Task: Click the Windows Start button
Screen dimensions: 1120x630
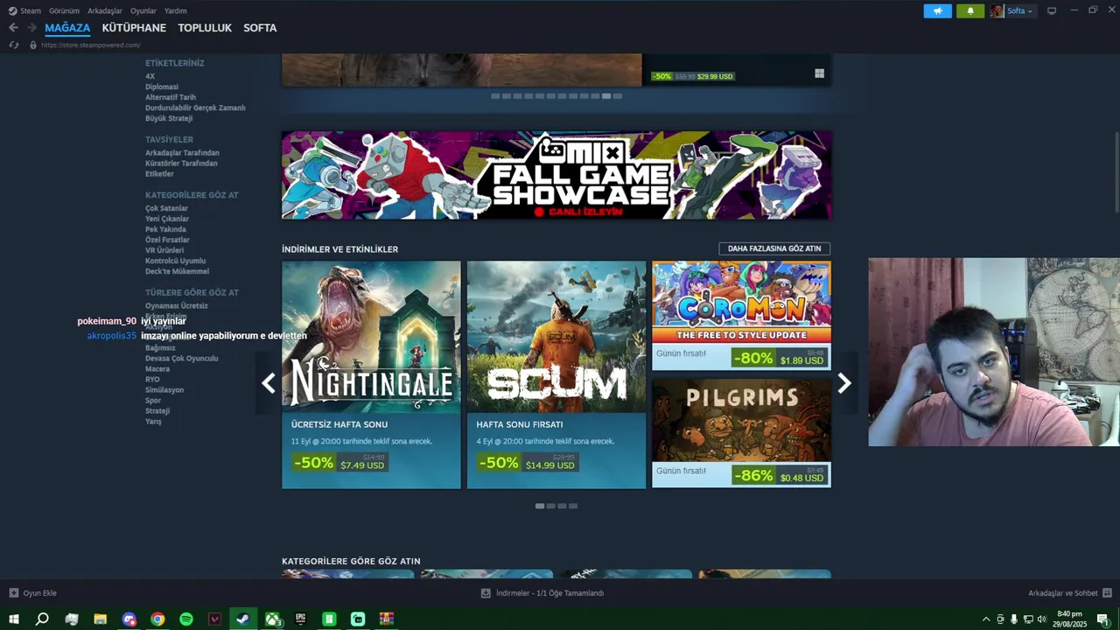Action: 14,619
